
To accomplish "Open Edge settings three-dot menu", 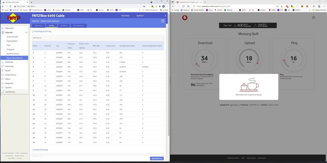I will tap(324, 7).
